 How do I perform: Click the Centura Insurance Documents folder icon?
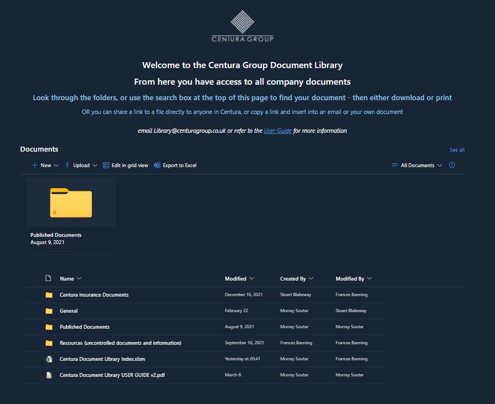pos(49,295)
